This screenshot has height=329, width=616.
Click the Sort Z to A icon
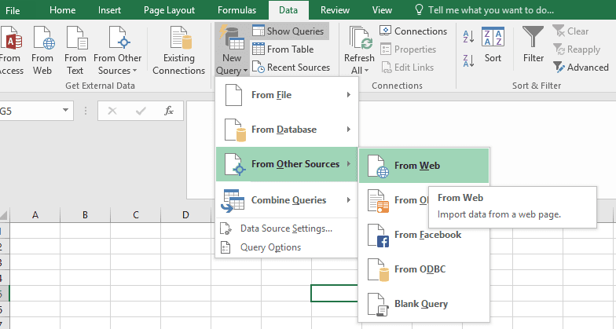tap(468, 61)
